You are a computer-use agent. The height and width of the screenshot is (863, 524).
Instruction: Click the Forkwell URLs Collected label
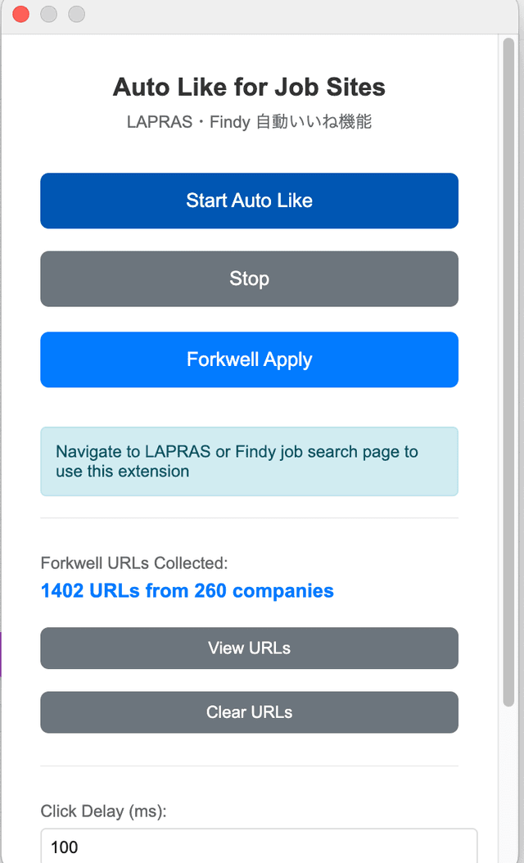click(133, 563)
